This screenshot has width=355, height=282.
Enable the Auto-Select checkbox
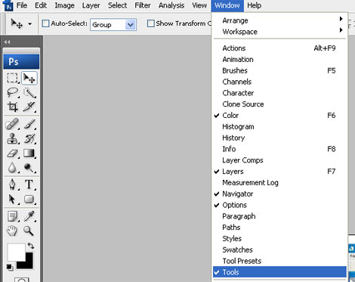point(45,23)
